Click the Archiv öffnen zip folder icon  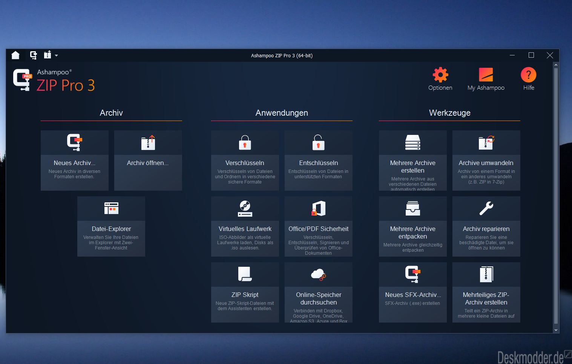pyautogui.click(x=148, y=142)
